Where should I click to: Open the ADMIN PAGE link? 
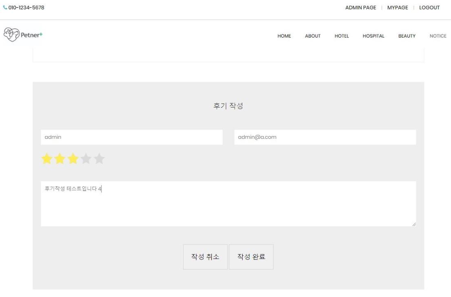tap(361, 7)
